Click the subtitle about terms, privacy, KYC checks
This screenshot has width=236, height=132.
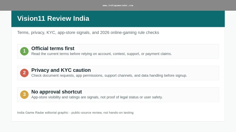[x=88, y=32]
